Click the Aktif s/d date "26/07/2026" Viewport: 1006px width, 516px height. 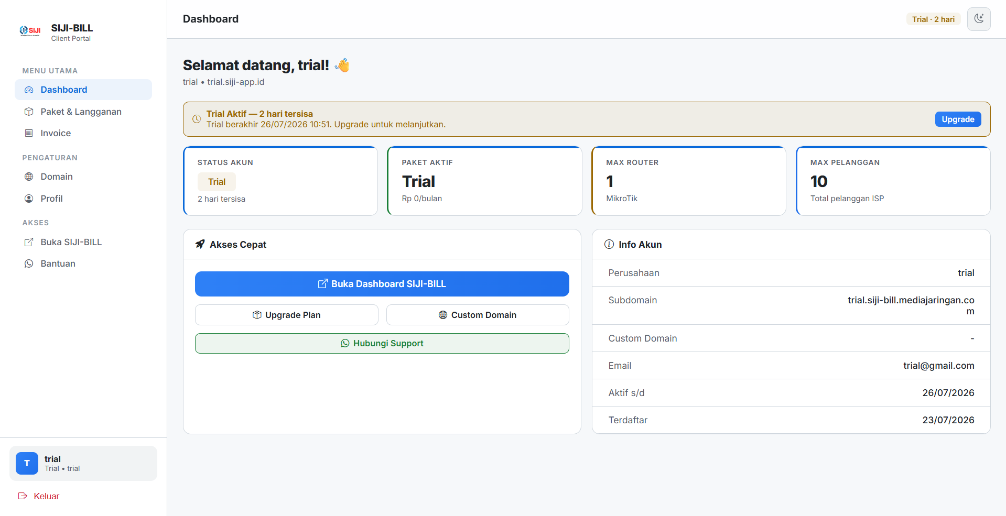[x=948, y=393]
